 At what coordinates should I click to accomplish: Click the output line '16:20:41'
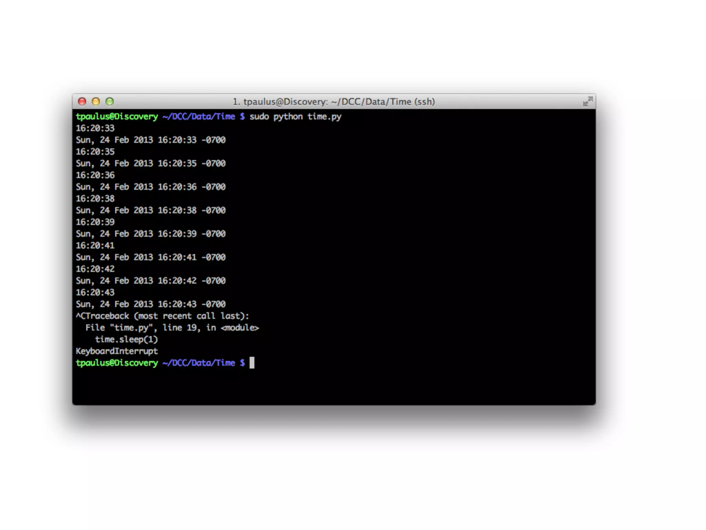tap(95, 246)
